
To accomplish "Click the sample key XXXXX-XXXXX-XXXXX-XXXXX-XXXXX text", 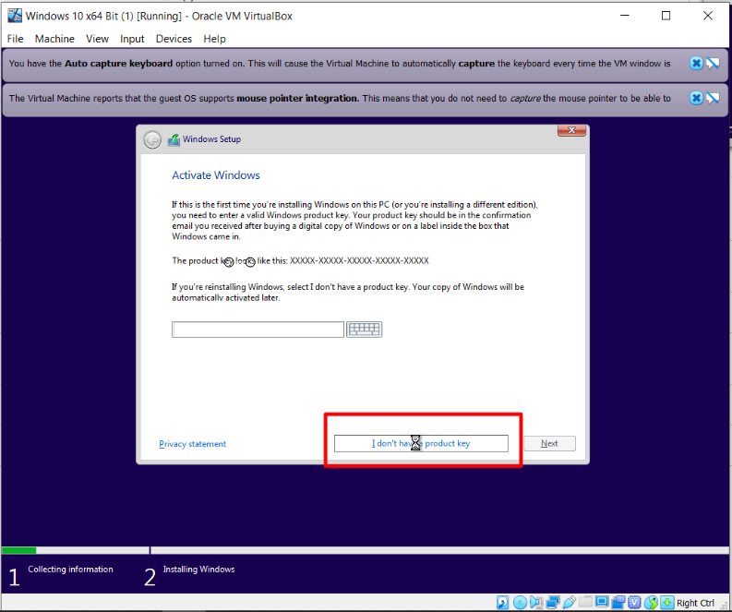I will point(359,260).
